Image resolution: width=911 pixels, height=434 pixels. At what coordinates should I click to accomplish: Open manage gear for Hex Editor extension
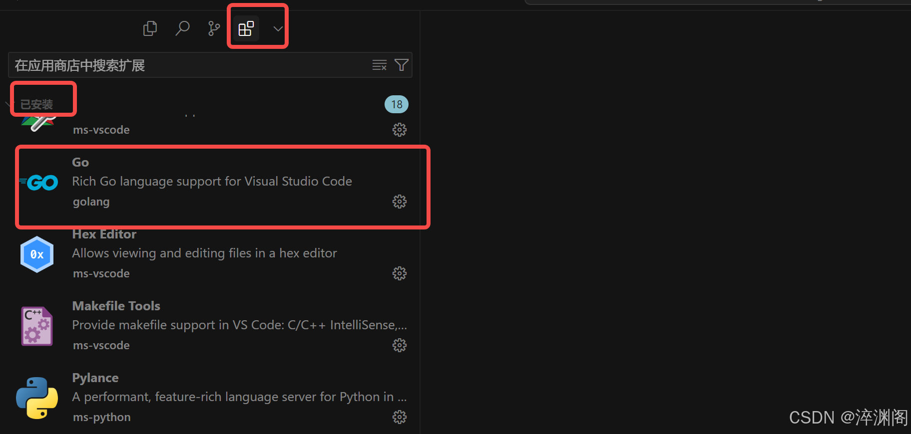[x=400, y=273]
